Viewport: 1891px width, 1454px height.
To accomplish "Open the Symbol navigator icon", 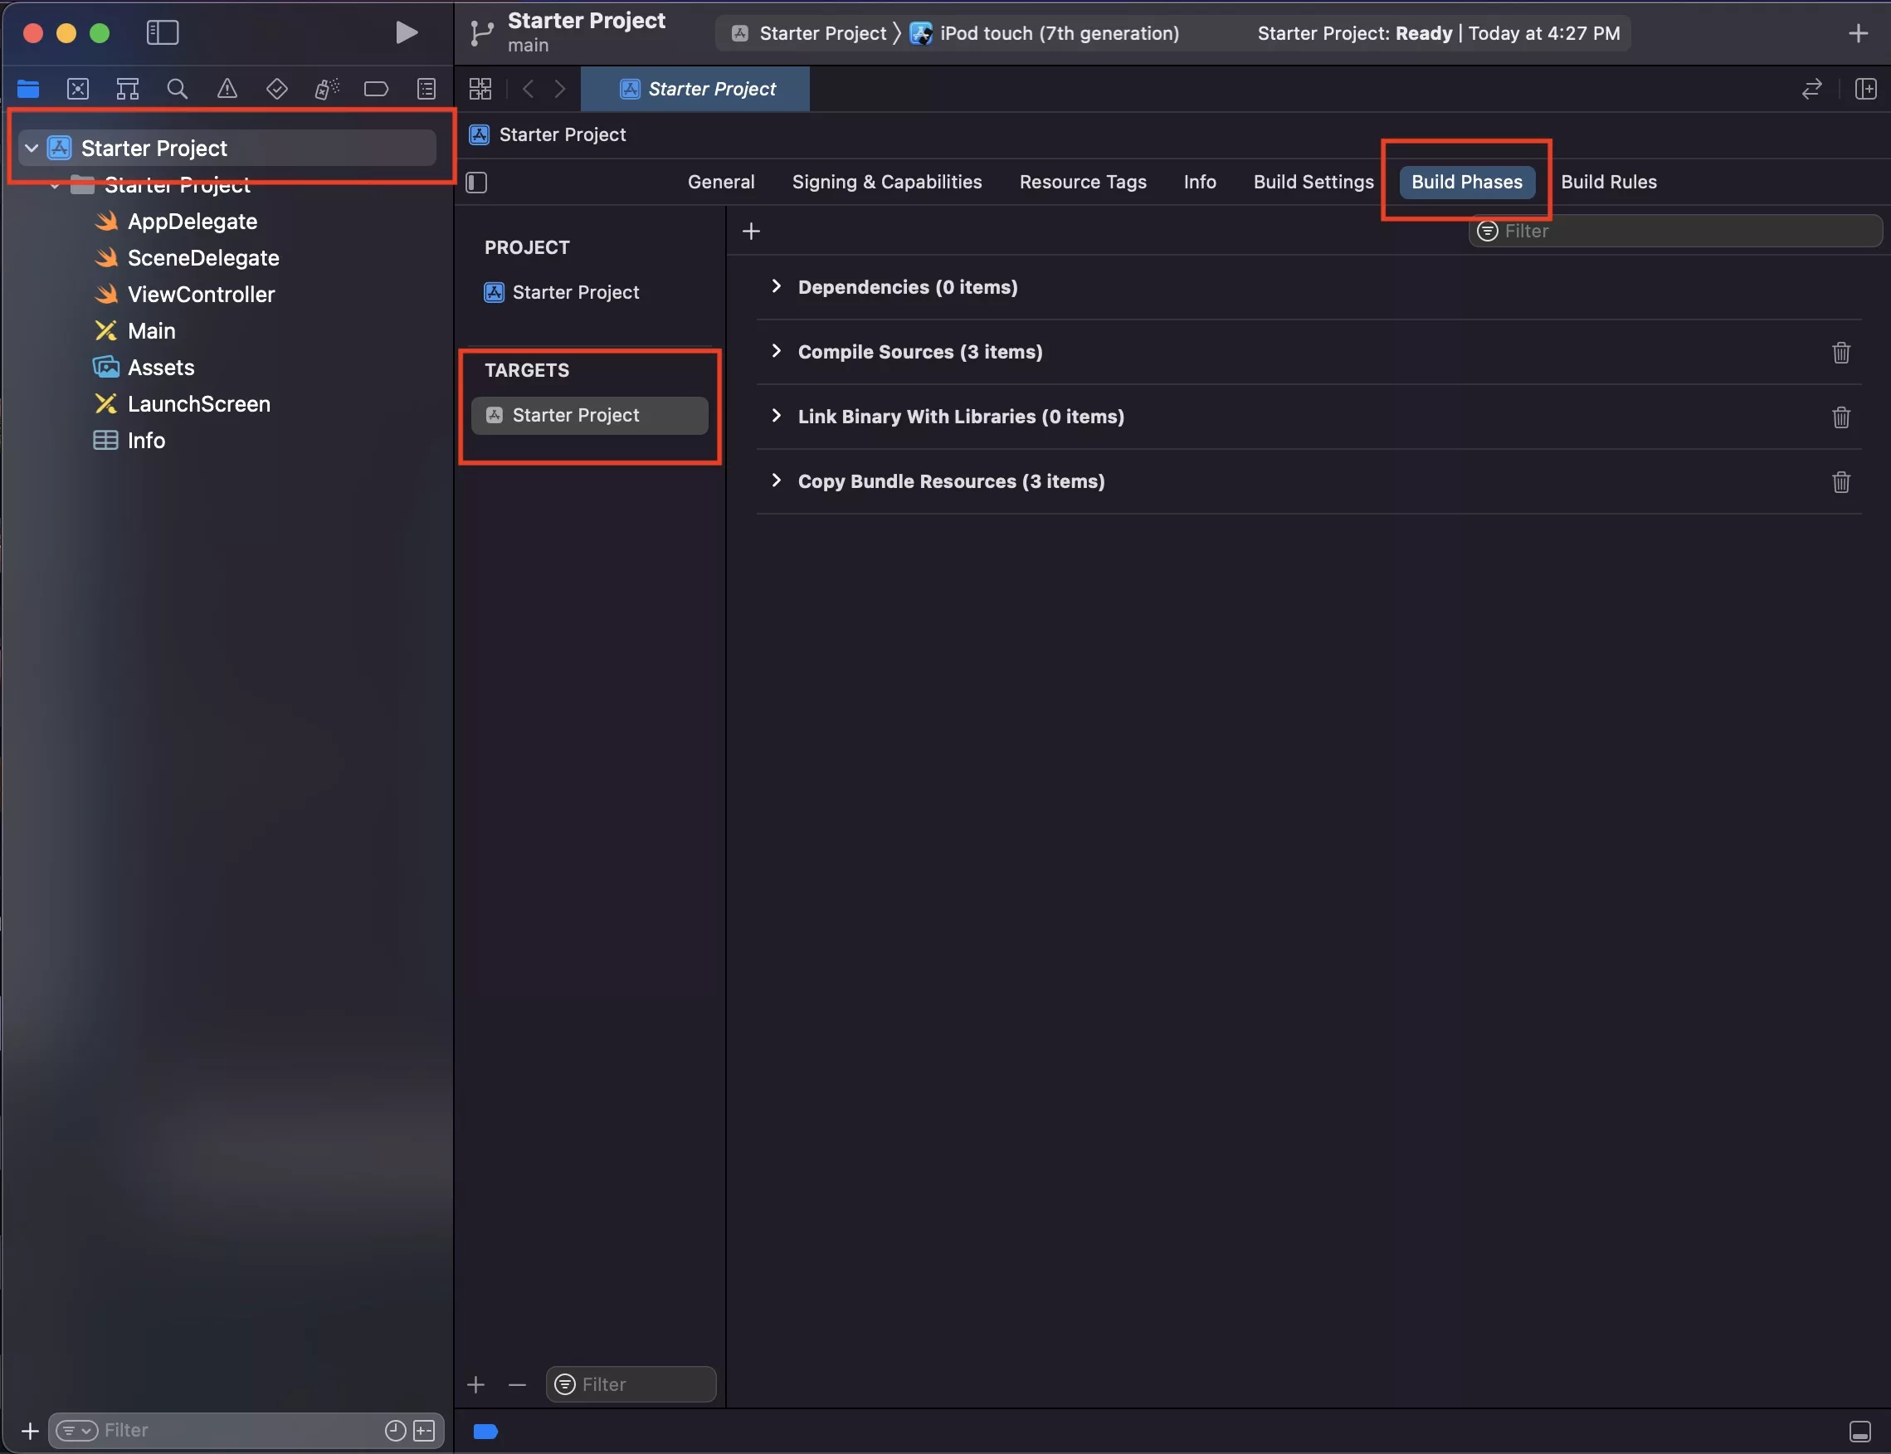I will 127,88.
